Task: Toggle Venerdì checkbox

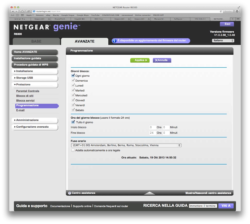Action: 73,105
